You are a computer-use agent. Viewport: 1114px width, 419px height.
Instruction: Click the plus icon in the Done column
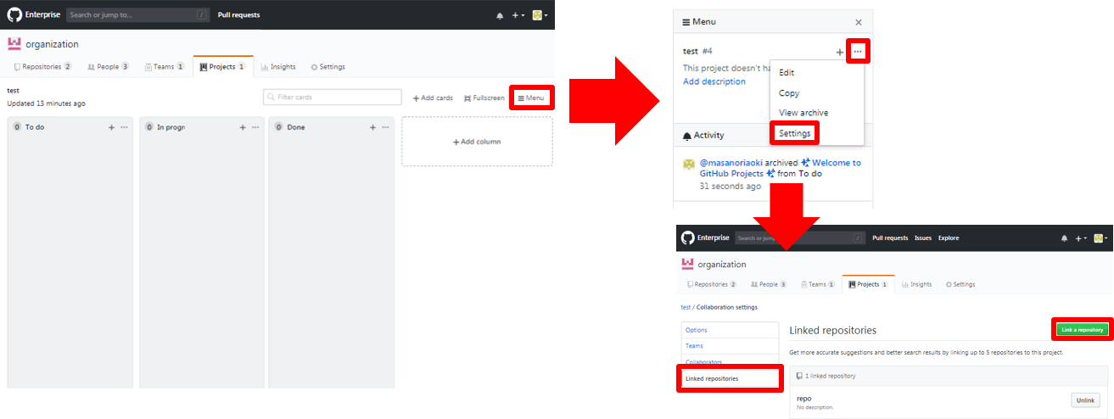[372, 127]
